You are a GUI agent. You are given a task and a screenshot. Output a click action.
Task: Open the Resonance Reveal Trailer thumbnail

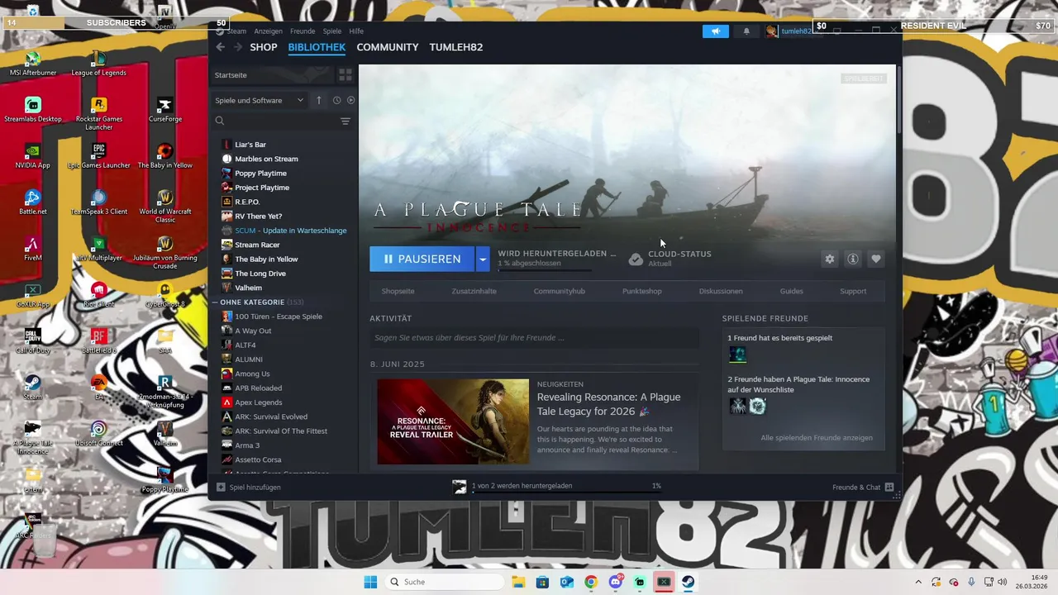coord(453,421)
